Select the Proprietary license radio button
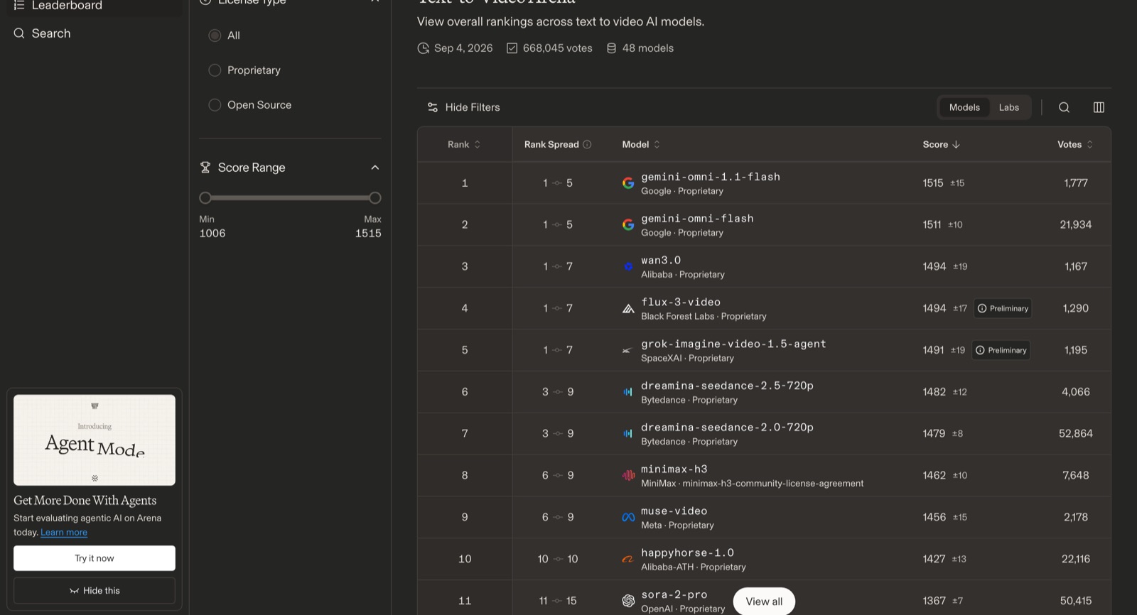Image resolution: width=1137 pixels, height=615 pixels. pos(215,70)
